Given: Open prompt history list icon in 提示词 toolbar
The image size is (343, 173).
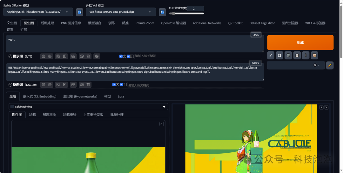Looking at the screenshot, I should pos(58,56).
